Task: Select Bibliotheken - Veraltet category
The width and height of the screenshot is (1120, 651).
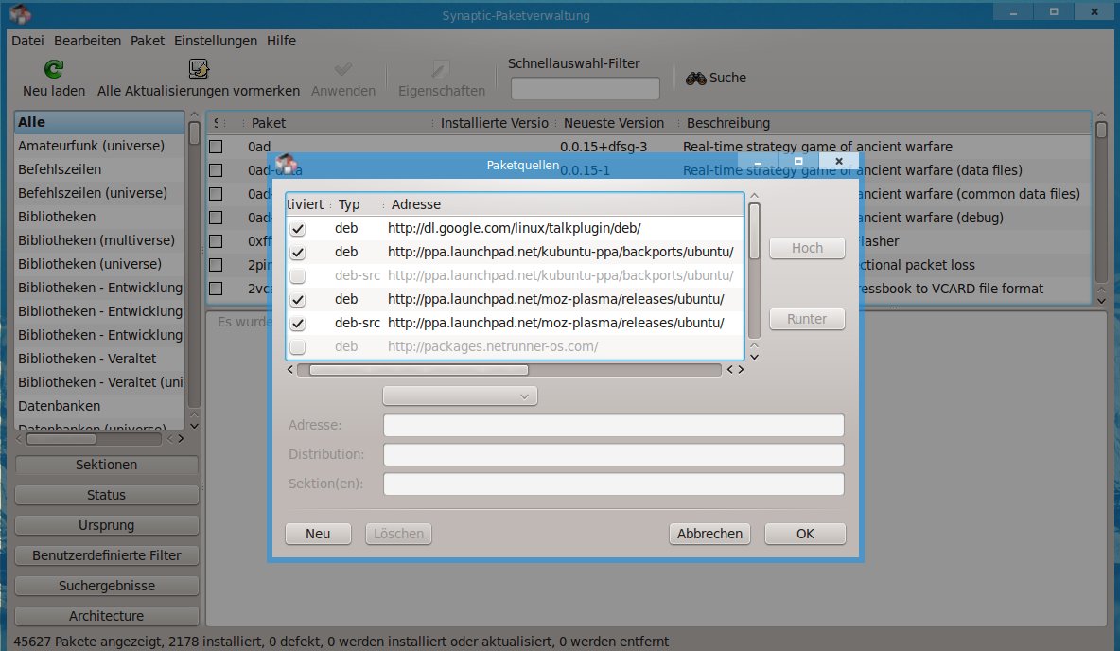Action: (x=99, y=359)
